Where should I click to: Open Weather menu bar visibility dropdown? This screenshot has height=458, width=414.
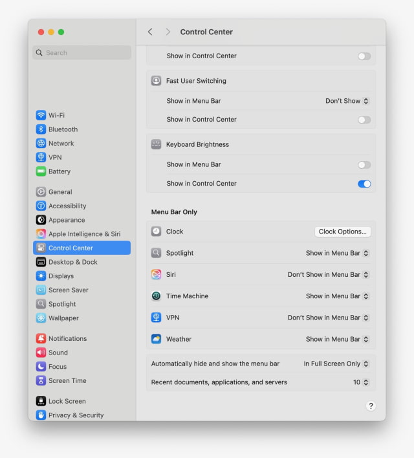338,339
